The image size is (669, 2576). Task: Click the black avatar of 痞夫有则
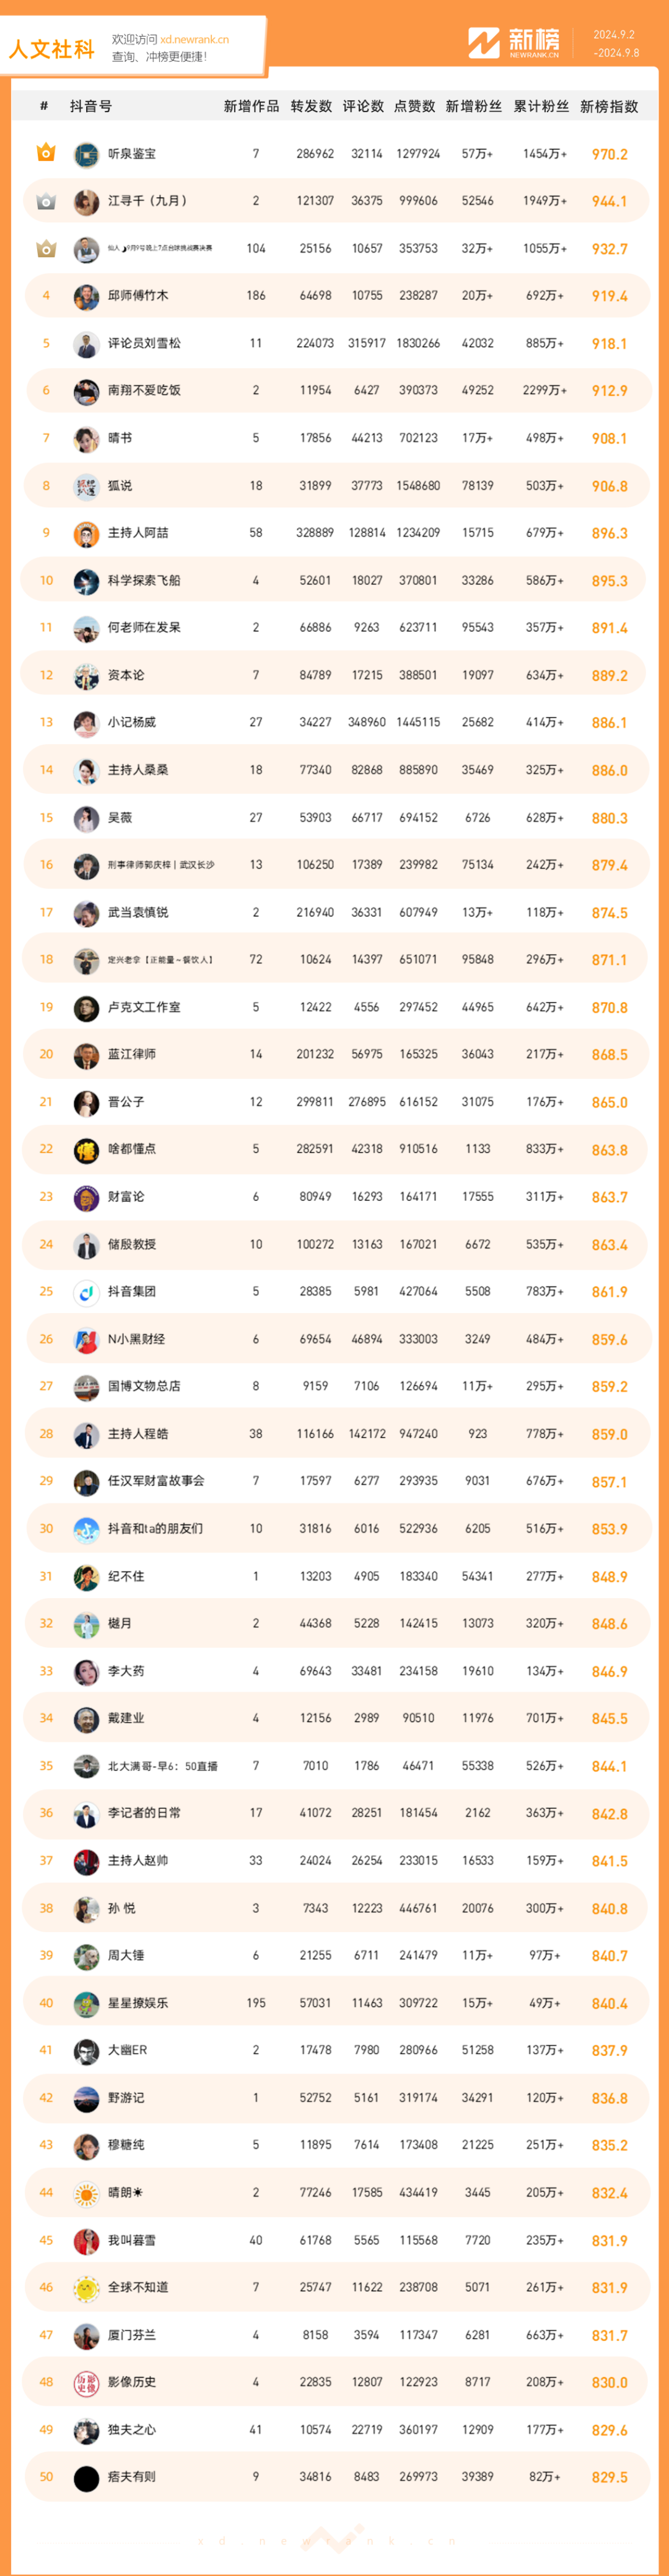pos(86,2477)
